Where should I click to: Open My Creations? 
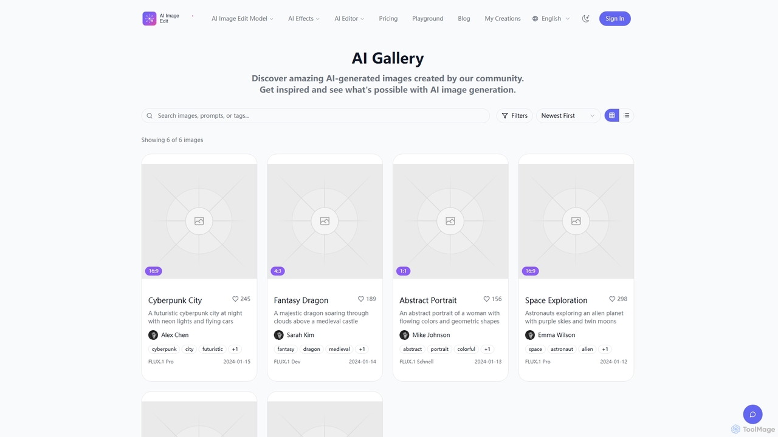(x=503, y=19)
